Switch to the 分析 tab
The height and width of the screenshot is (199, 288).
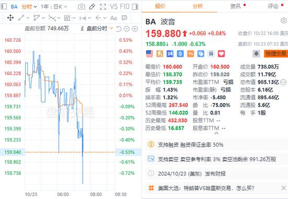point(197,6)
